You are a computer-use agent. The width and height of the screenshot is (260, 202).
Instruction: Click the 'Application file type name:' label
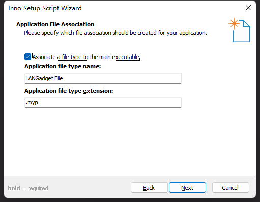63,66
